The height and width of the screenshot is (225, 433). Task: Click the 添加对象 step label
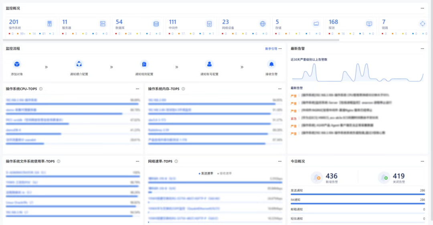click(17, 74)
